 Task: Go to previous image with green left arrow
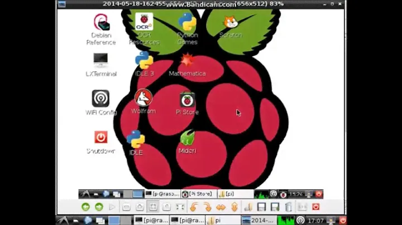tap(85, 207)
